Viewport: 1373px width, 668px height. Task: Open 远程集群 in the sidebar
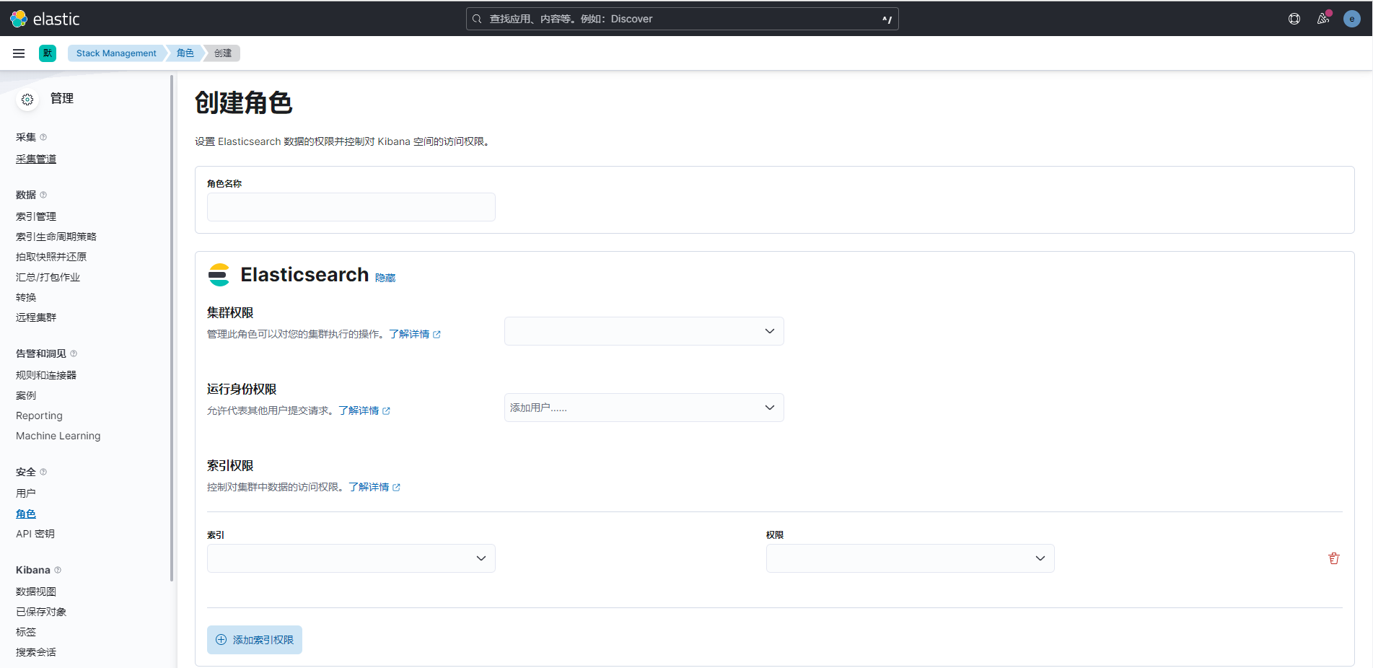(36, 317)
